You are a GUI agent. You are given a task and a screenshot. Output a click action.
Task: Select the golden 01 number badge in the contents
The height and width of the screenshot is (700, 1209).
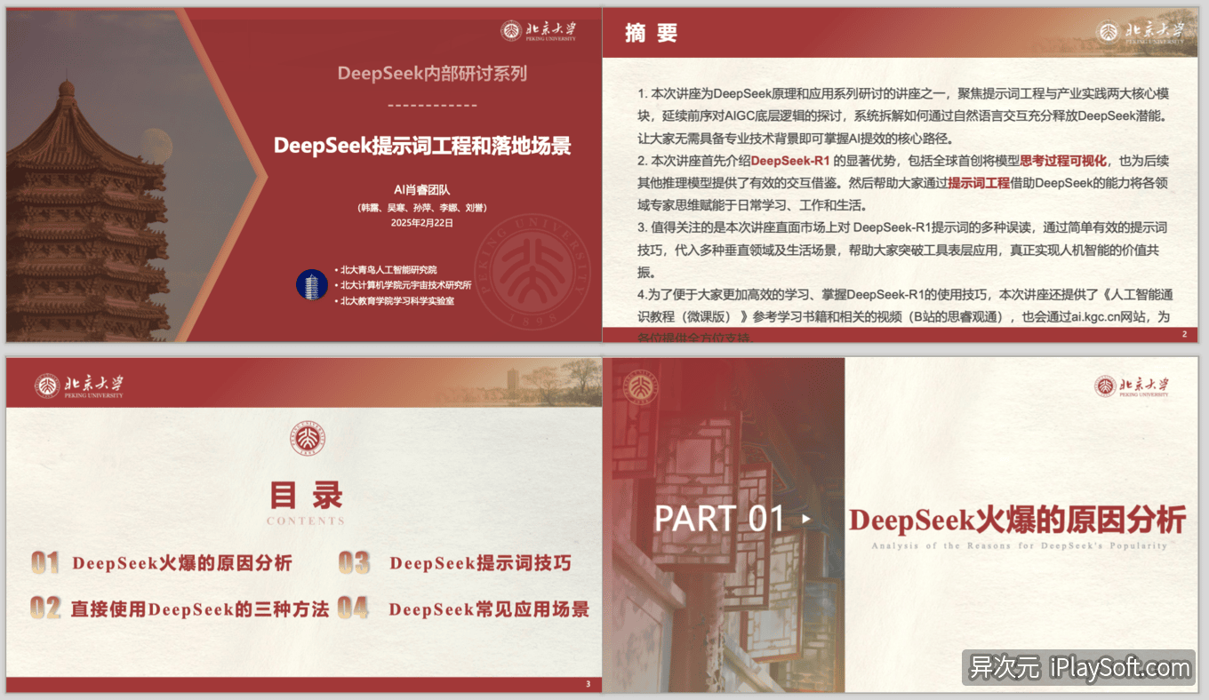tap(44, 562)
